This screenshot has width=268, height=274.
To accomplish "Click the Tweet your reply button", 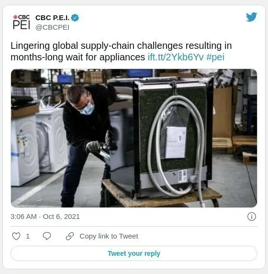I will 134,253.
